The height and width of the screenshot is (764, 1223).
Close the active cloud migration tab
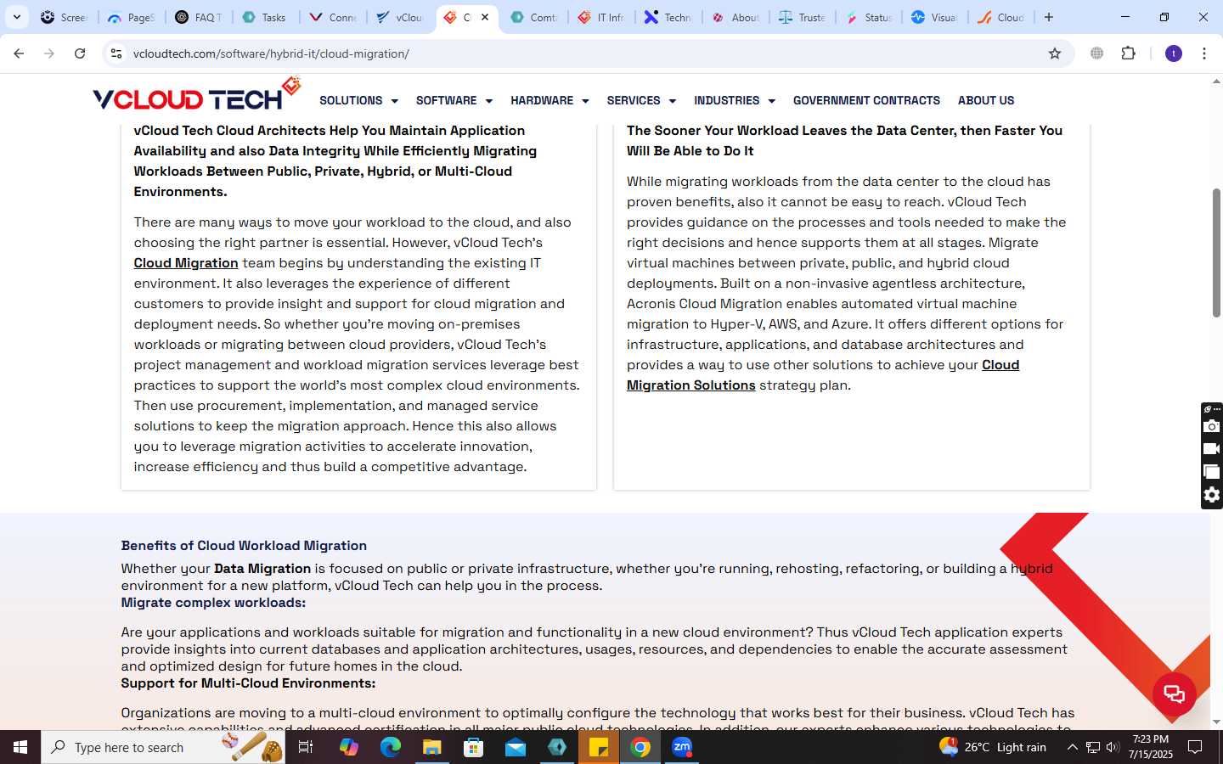485,17
